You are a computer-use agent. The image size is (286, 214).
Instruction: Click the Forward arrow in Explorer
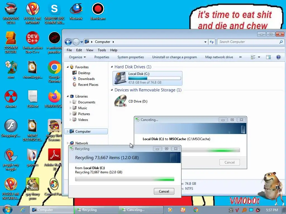(x=76, y=42)
